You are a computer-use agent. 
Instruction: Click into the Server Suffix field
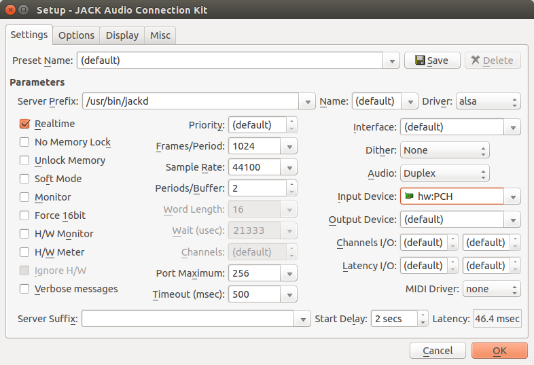[188, 319]
